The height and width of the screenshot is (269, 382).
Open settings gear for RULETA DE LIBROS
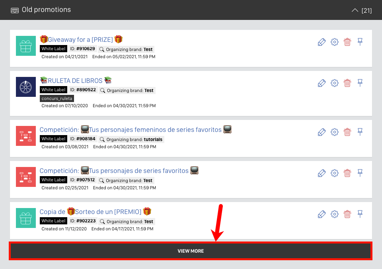coord(335,83)
